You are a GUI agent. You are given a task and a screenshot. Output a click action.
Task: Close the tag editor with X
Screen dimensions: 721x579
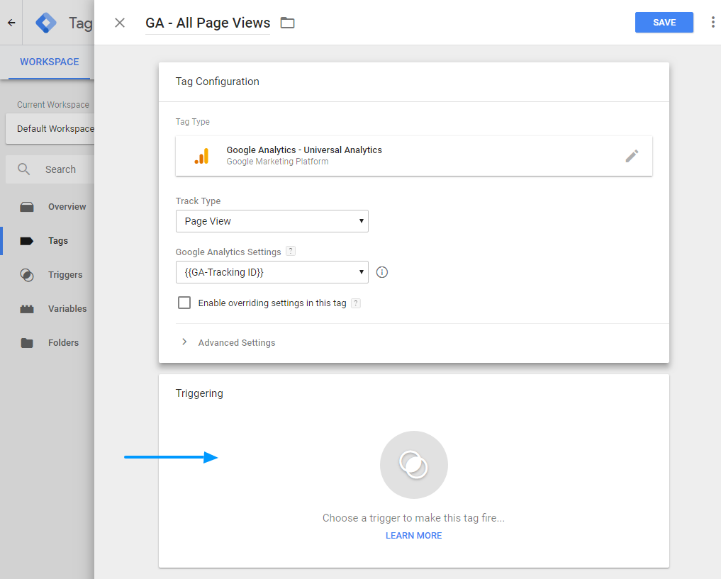coord(120,23)
